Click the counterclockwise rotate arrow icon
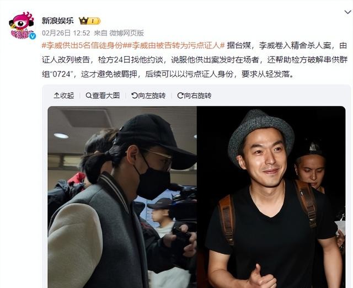The width and height of the screenshot is (353, 288). coord(135,95)
